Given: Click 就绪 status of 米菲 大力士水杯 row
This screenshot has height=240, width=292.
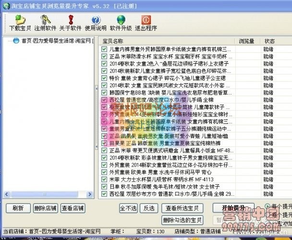Looking at the screenshot, I should pos(268,180).
